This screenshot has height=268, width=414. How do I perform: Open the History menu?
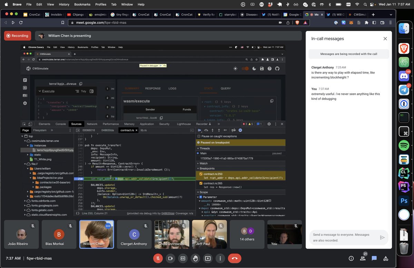(64, 4)
